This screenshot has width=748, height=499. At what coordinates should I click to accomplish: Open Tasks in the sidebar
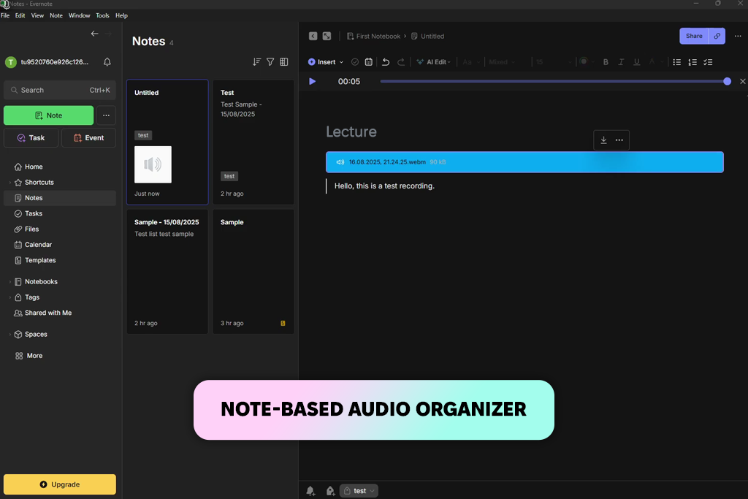(x=60, y=213)
